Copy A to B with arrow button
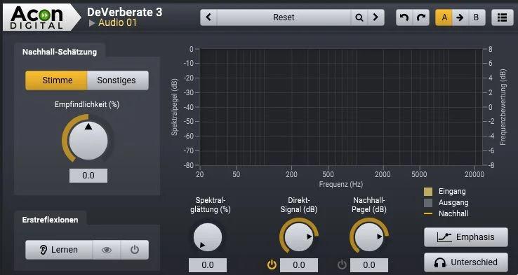The image size is (518, 275). click(x=460, y=17)
